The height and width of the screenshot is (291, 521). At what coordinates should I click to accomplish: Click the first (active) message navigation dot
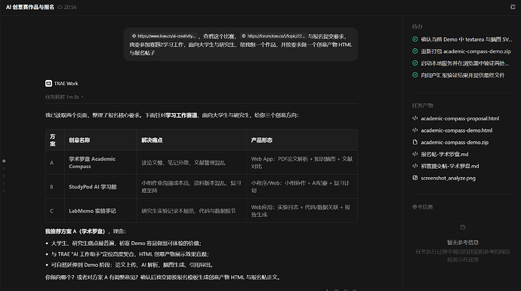tap(4, 161)
